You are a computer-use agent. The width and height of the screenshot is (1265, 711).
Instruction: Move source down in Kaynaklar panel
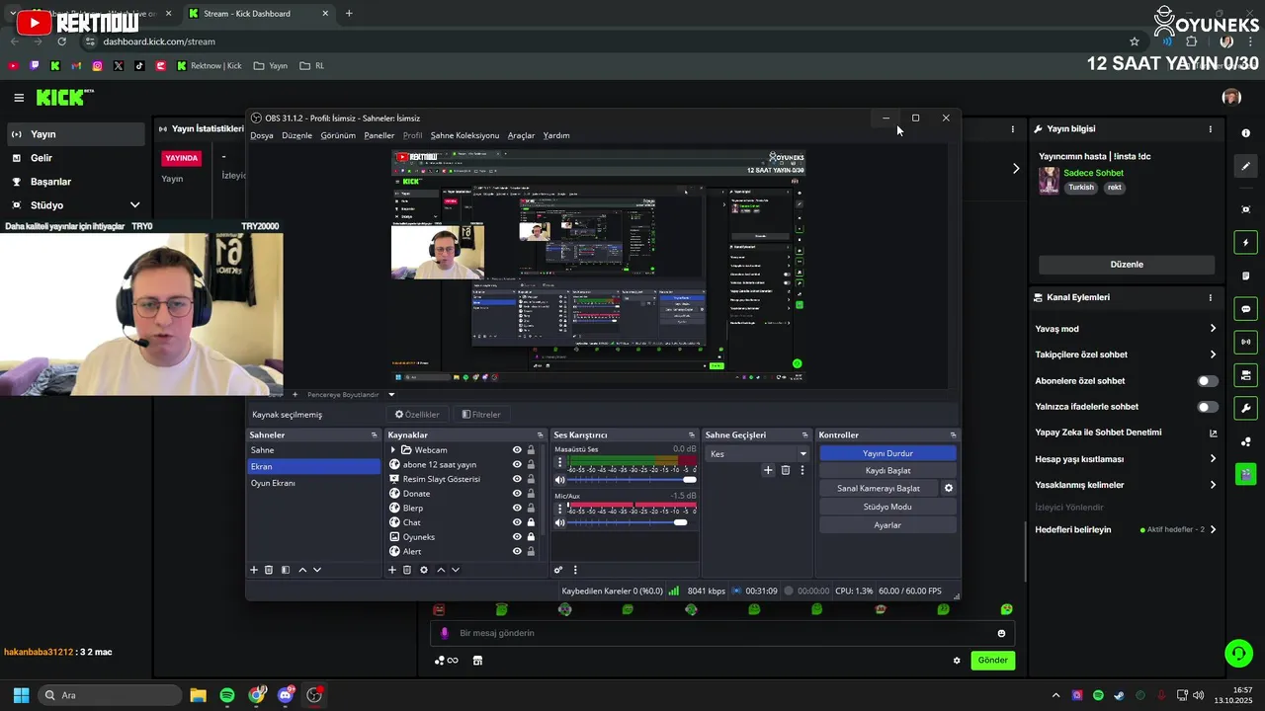tap(456, 570)
